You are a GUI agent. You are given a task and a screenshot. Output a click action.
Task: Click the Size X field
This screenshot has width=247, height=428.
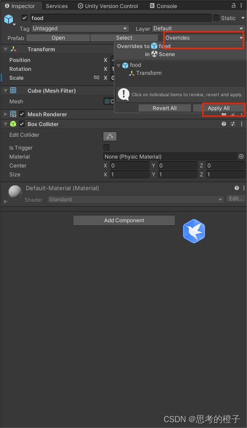point(130,175)
